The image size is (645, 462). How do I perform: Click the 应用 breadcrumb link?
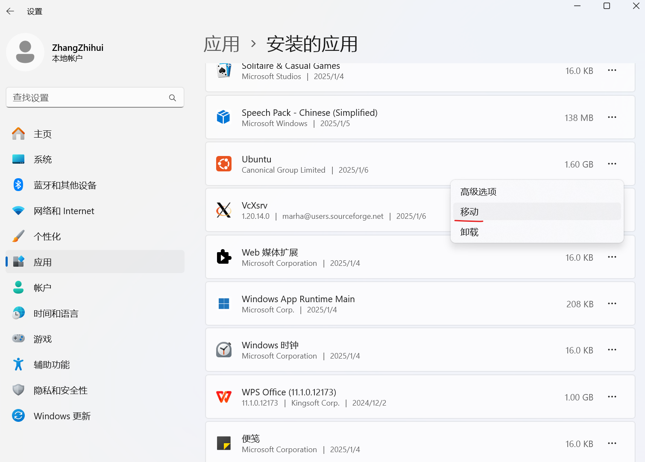pyautogui.click(x=221, y=44)
